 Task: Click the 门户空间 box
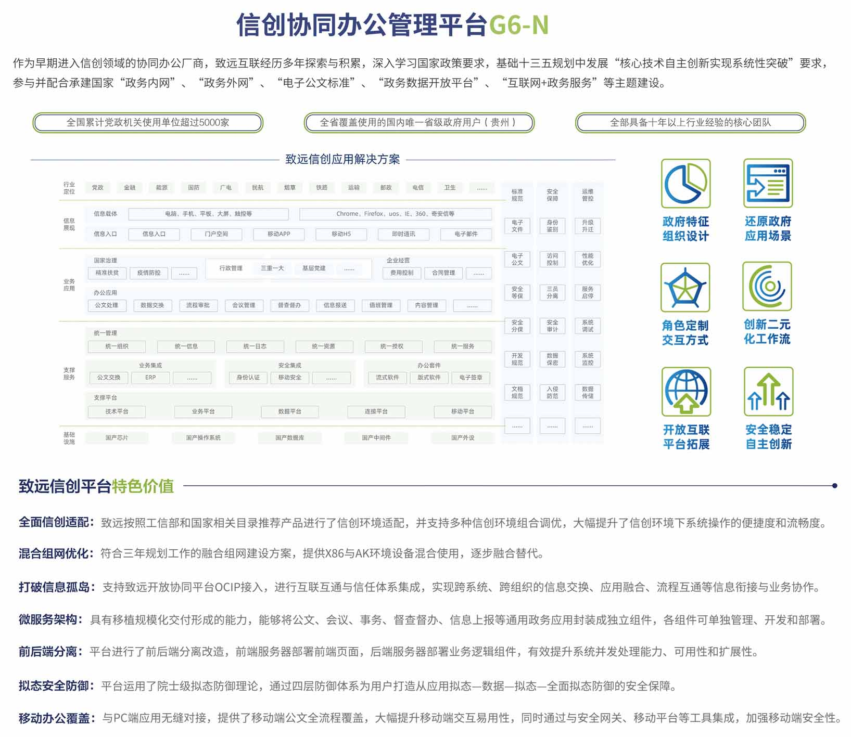pos(217,234)
